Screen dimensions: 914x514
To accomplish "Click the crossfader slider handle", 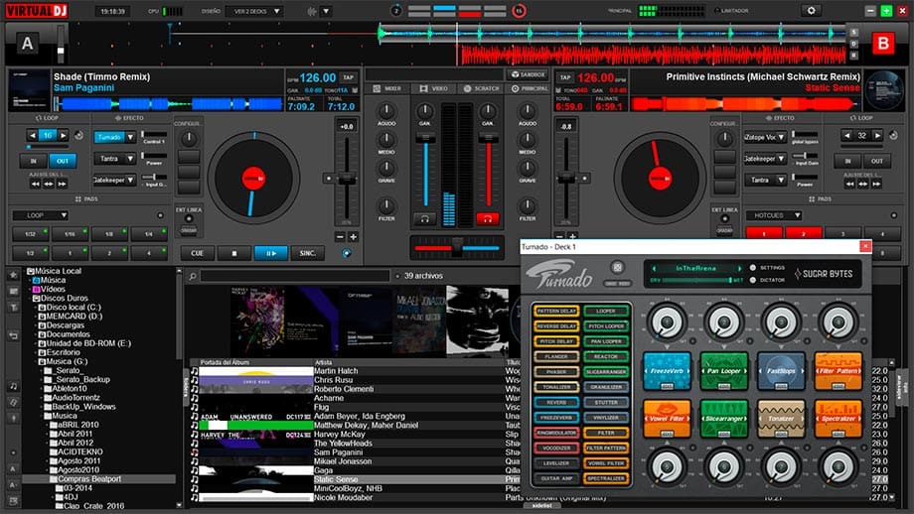I will tap(457, 247).
